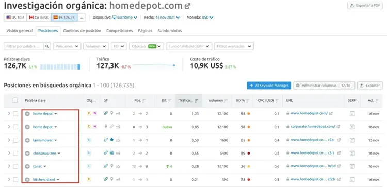The image size is (387, 187).
Task: Open SERP snapshot icon for kitchen island row
Action: [352, 180]
